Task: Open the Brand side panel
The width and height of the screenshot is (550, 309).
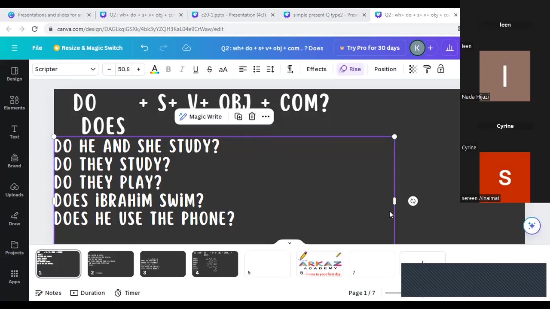Action: [14, 161]
